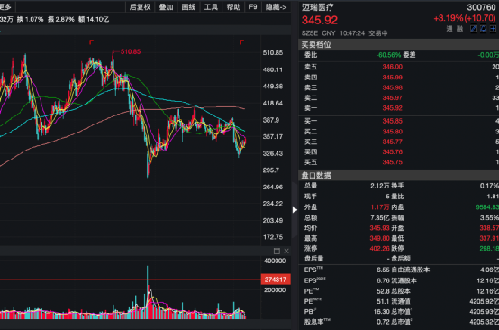Set a price alert with bell icon
This screenshot has height=330, width=499.
point(484,29)
